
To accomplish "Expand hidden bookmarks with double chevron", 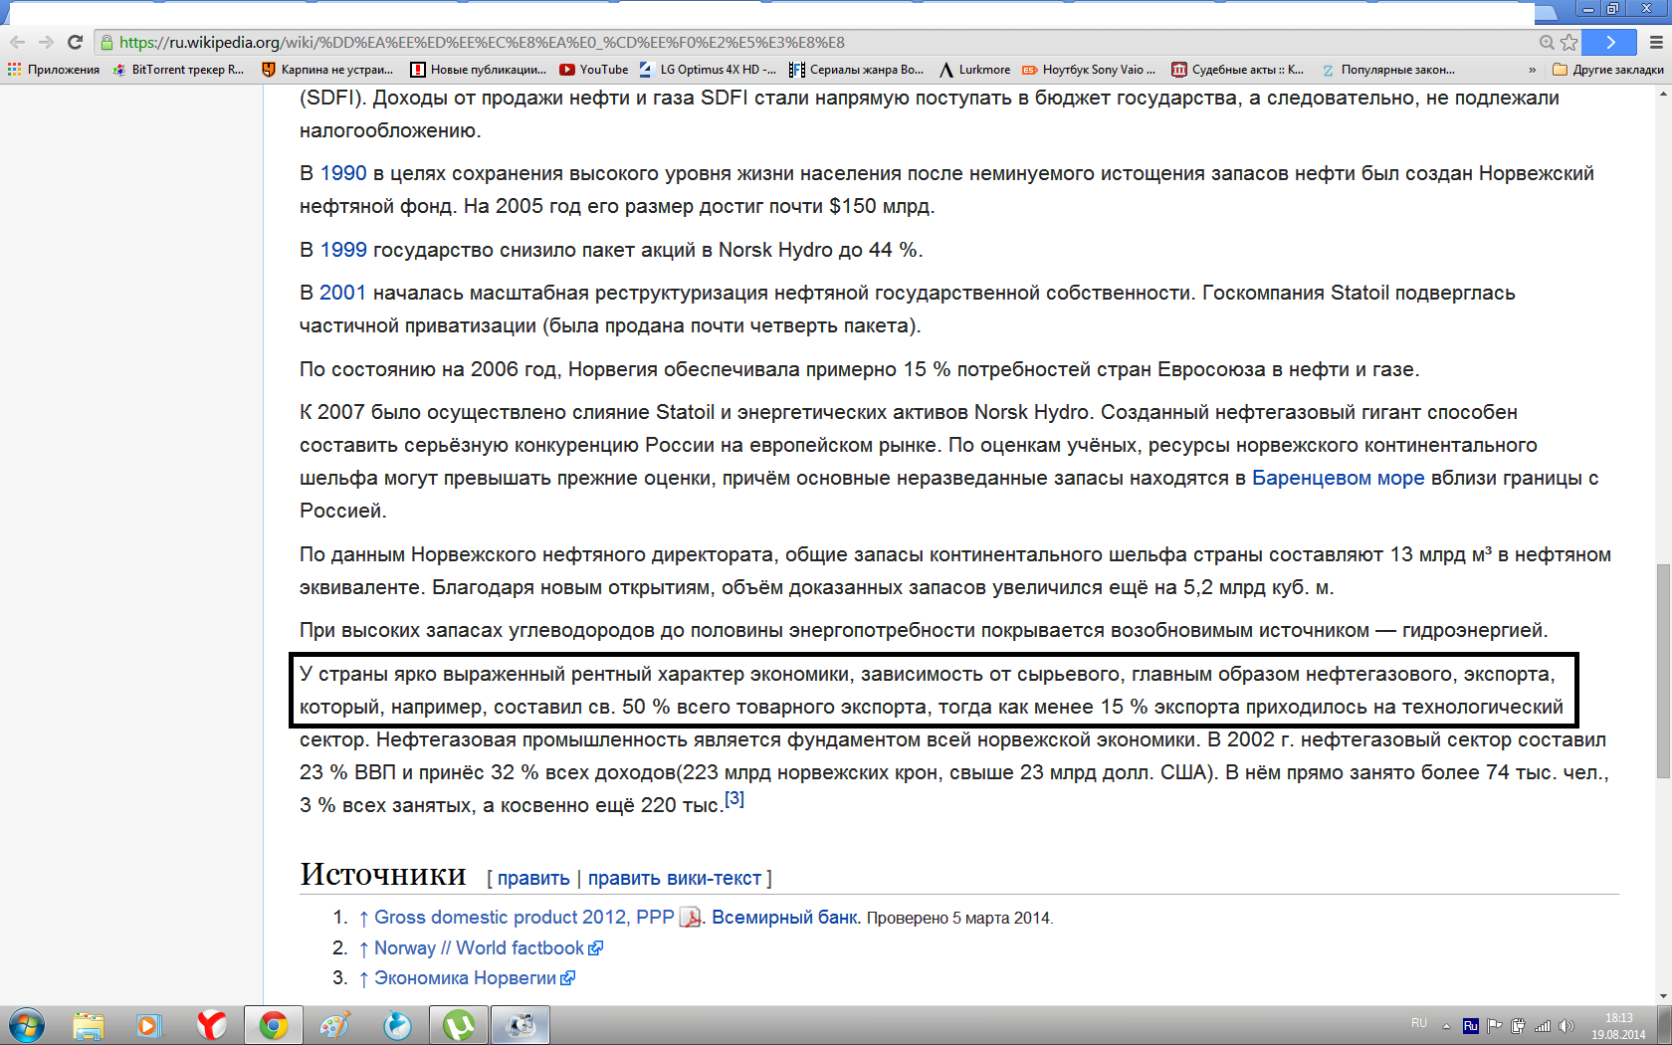I will click(1532, 70).
